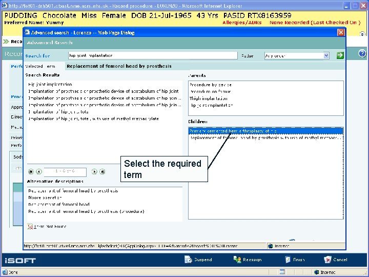
Task: Select alternative description 'Moore operation'
Action: [x=45, y=197]
